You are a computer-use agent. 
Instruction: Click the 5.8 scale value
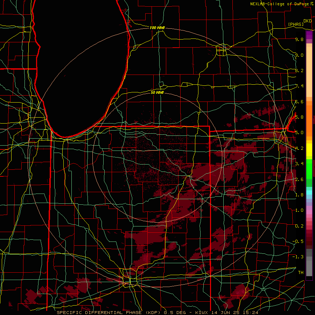[299, 117]
